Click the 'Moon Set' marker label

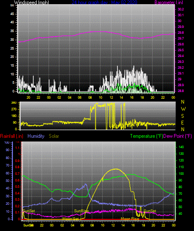click(x=70, y=219)
